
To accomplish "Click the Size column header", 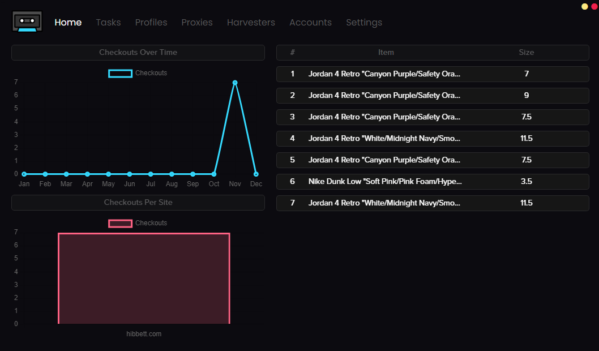I will tap(527, 53).
